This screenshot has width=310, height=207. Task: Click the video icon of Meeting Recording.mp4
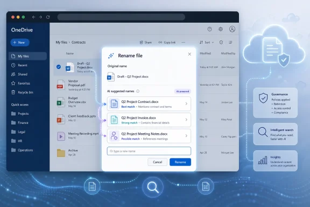[x=61, y=136]
